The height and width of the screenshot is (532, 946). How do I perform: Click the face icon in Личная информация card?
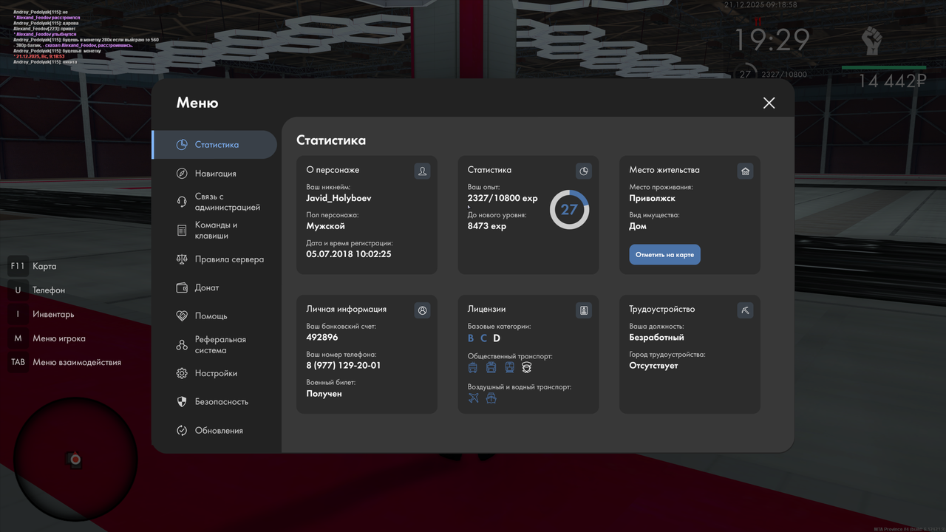tap(422, 310)
